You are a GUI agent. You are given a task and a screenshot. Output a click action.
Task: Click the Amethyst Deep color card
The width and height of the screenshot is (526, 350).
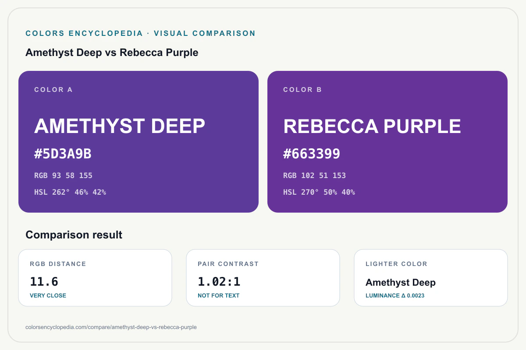(139, 142)
